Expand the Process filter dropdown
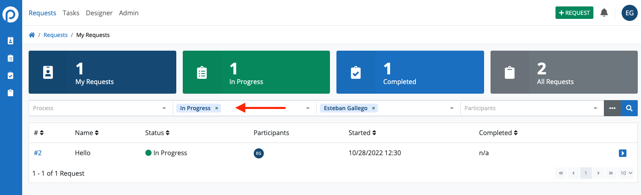 164,108
